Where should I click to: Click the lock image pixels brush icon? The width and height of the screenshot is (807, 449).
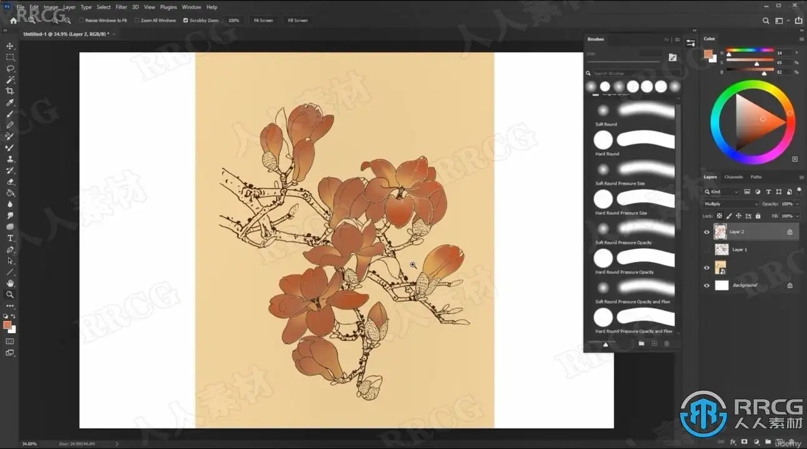[x=729, y=216]
